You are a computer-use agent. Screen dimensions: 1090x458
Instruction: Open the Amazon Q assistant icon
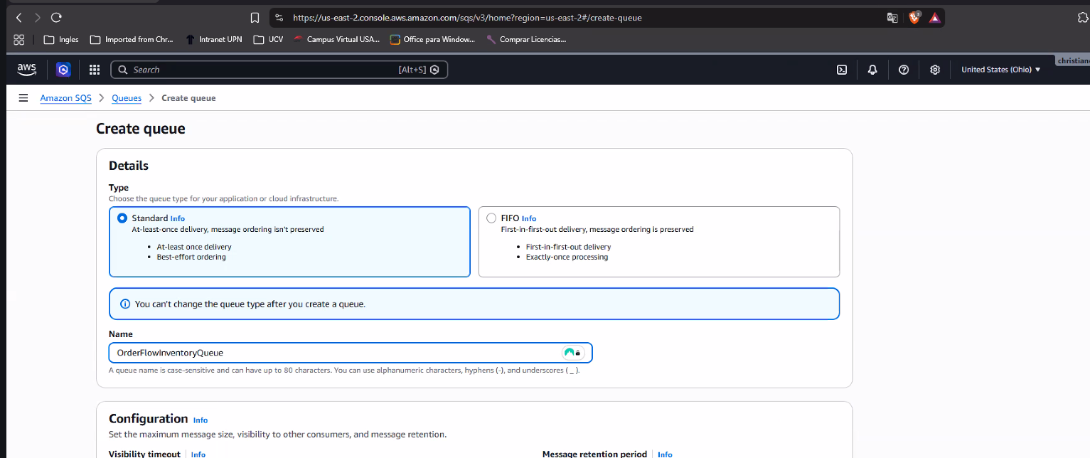click(x=64, y=70)
